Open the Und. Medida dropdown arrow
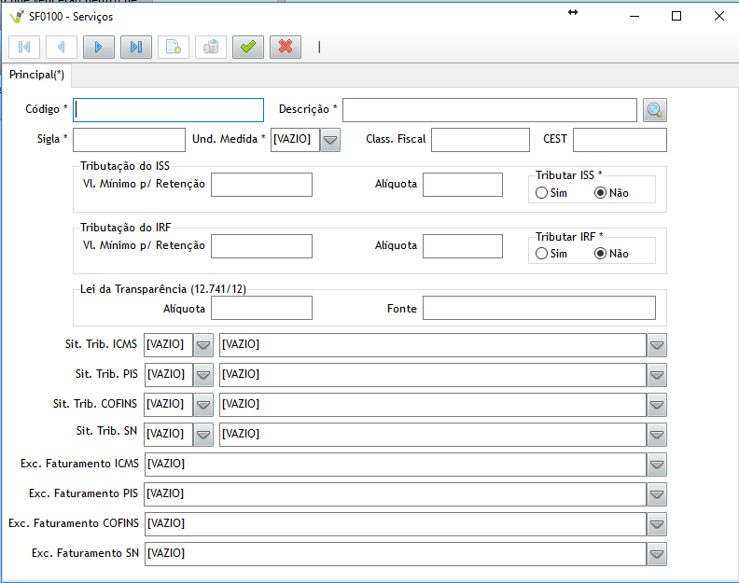 [x=330, y=140]
